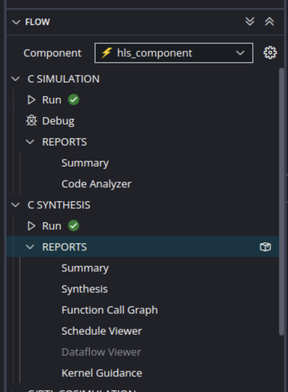
Task: Collapse REPORTS under C Simulation
Action: (x=30, y=142)
